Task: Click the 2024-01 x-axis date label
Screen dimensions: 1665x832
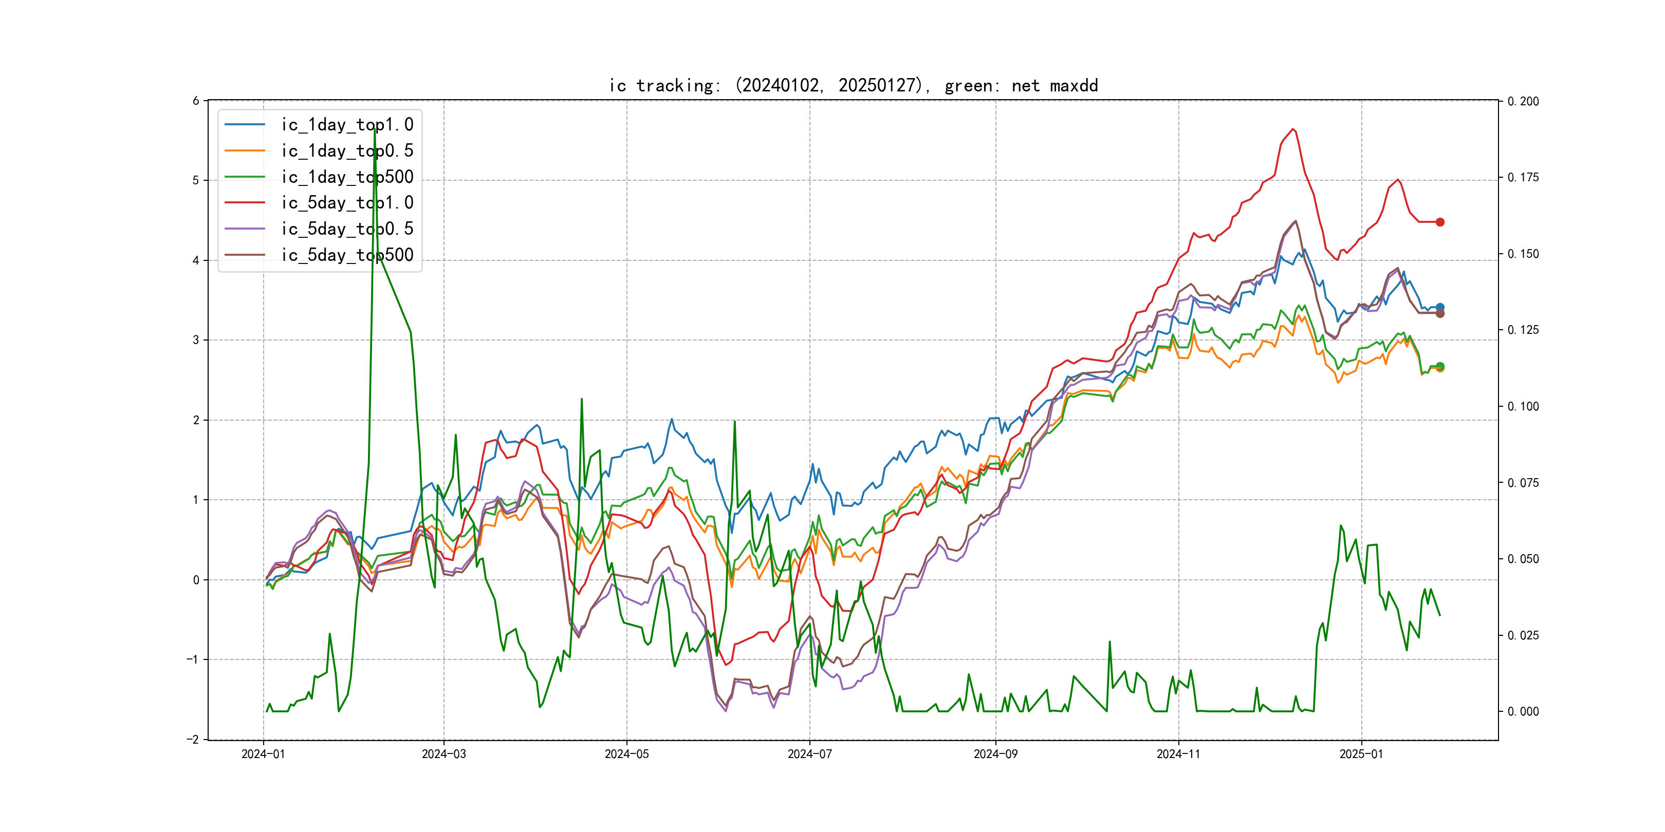Action: click(x=263, y=754)
